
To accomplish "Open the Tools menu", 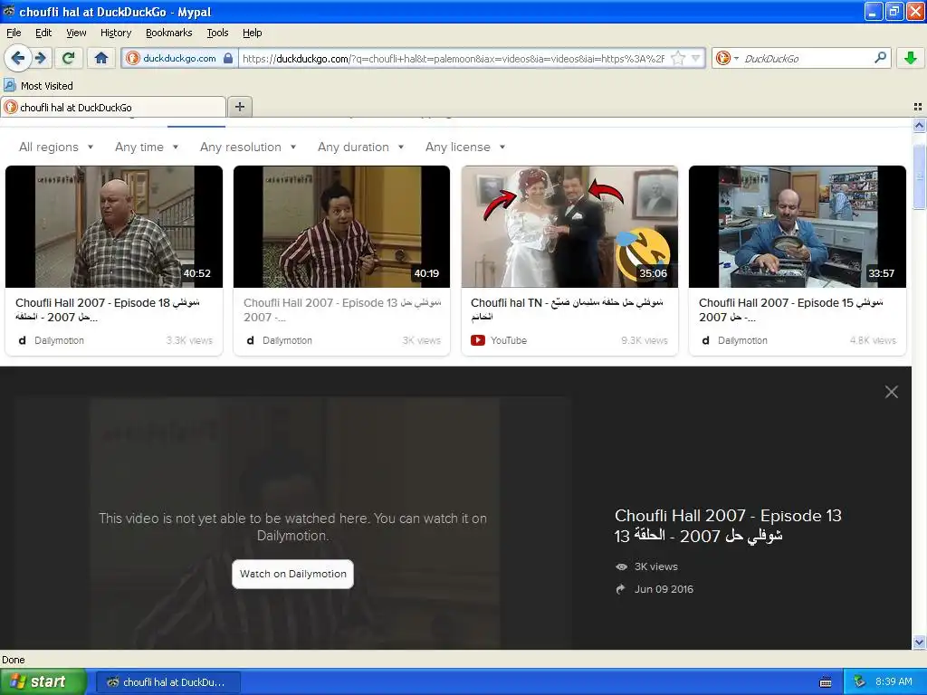I will pyautogui.click(x=217, y=33).
